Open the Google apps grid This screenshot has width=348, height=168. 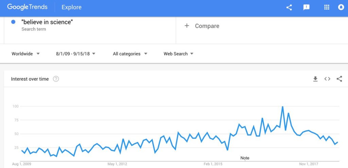click(327, 7)
